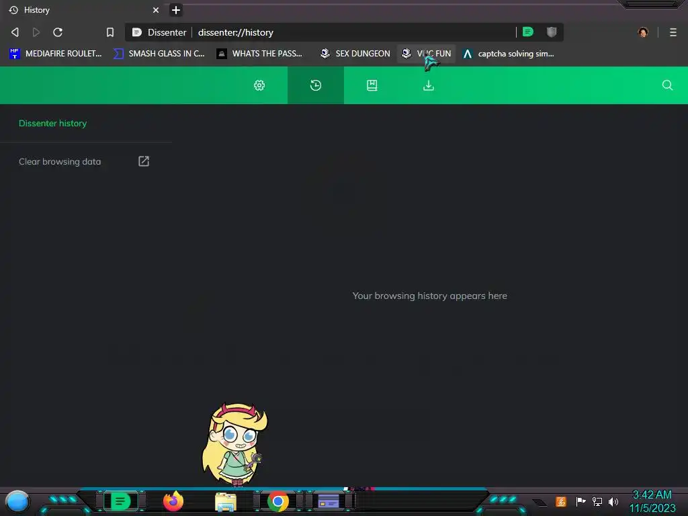Image resolution: width=688 pixels, height=516 pixels.
Task: Open SMASH GLASS IN C... bookmark
Action: coord(159,54)
